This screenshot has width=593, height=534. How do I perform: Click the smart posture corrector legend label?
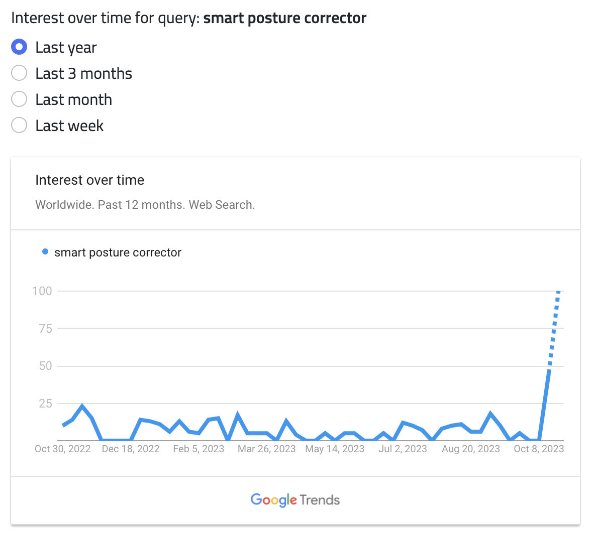(x=118, y=252)
